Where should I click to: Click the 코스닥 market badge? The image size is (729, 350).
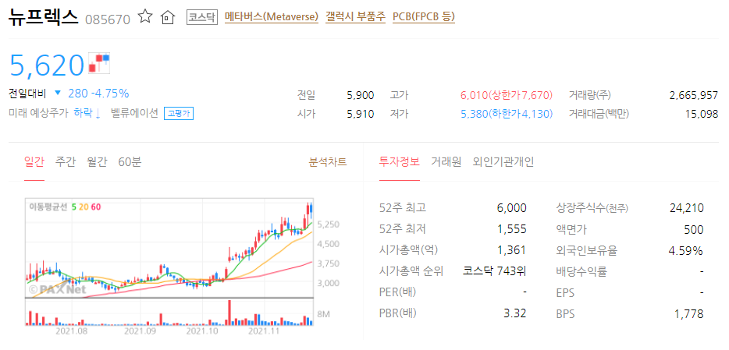click(x=202, y=17)
